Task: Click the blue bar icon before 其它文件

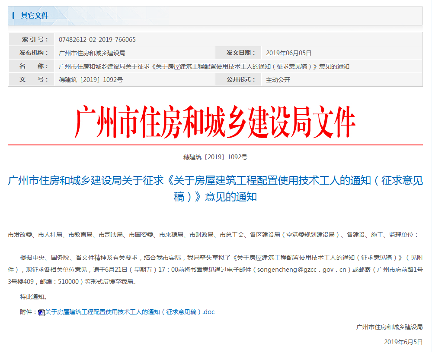Action: click(15, 16)
